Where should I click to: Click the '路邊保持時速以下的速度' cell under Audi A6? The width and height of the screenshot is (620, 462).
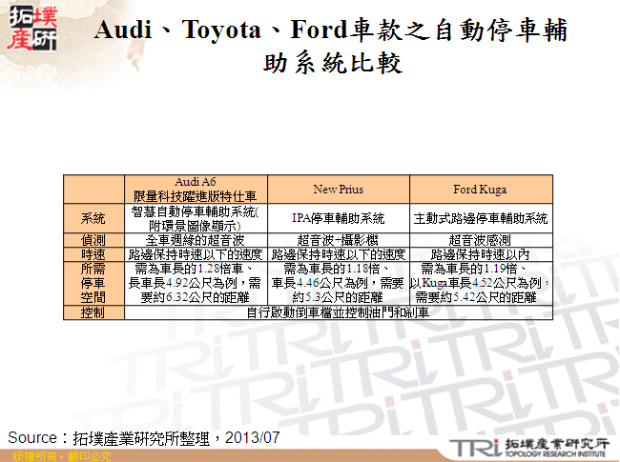pyautogui.click(x=196, y=254)
